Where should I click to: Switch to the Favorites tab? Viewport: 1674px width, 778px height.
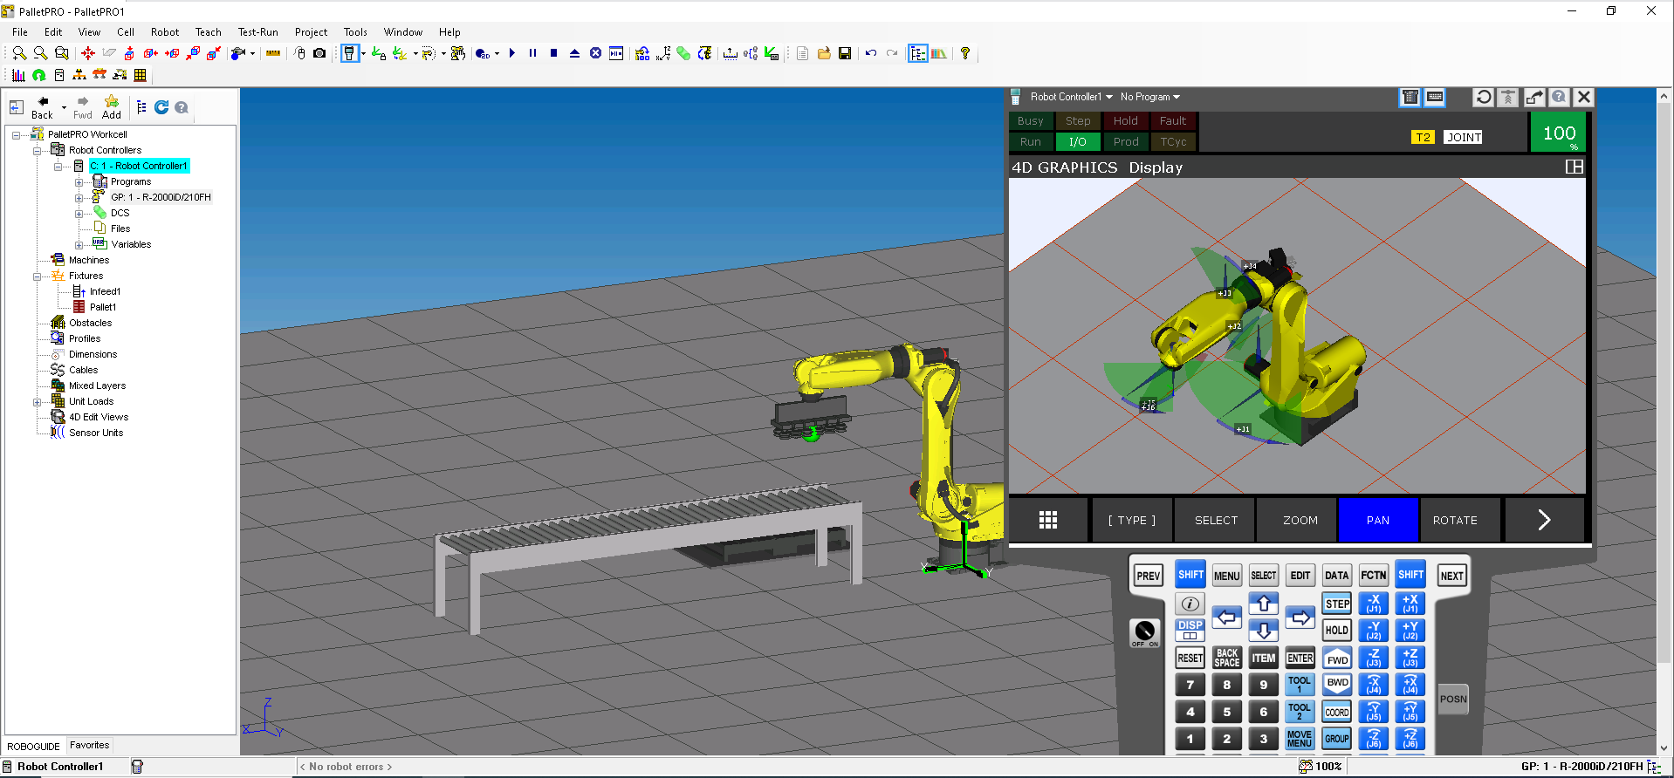(x=89, y=746)
